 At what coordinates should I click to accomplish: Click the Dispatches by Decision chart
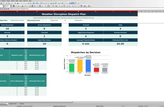(x=86, y=63)
